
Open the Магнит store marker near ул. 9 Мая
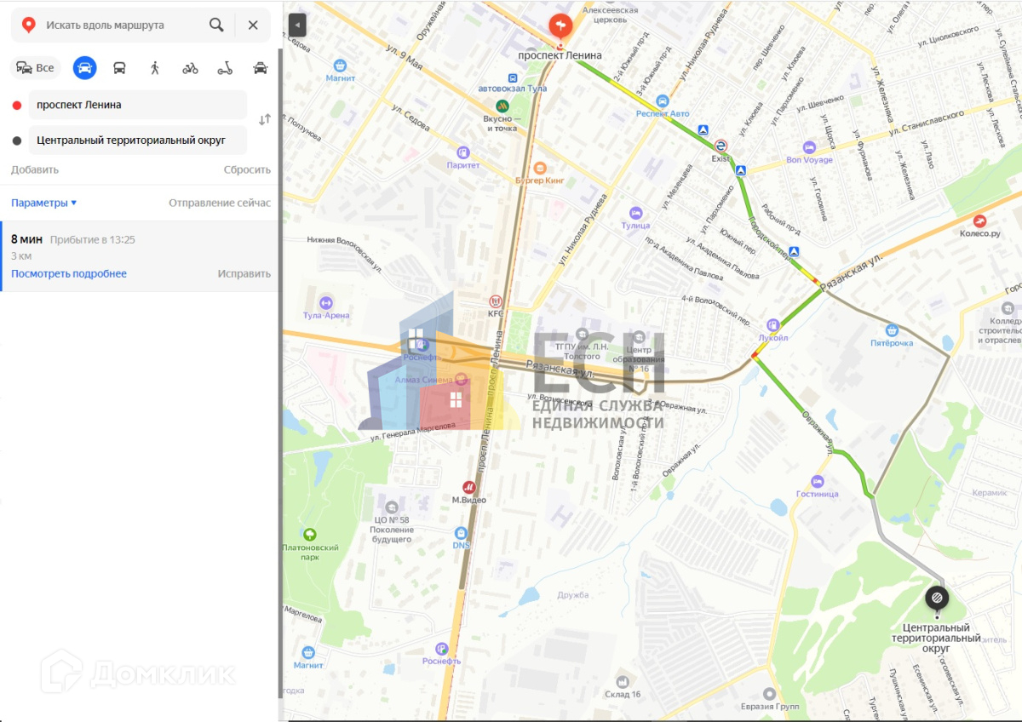pyautogui.click(x=341, y=66)
